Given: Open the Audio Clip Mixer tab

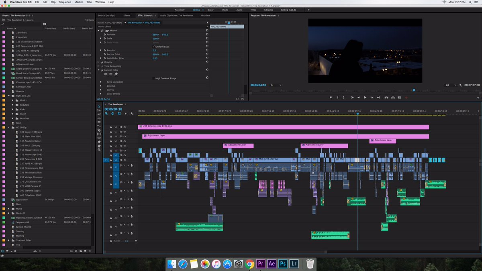Looking at the screenshot, I should 176,15.
